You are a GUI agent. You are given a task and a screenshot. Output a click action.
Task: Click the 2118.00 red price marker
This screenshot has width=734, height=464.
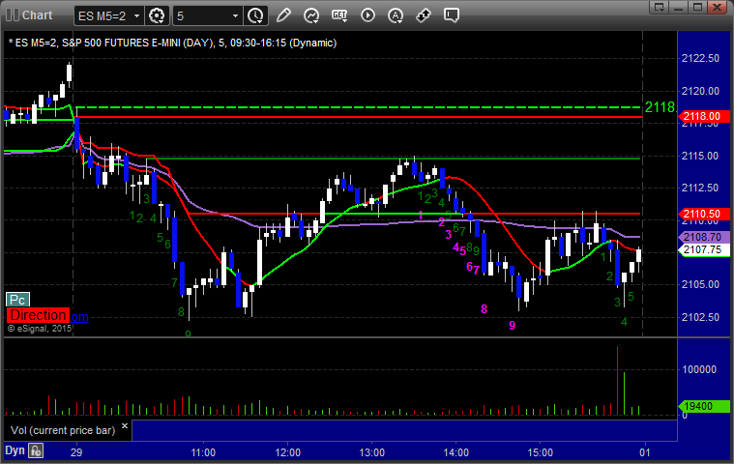point(704,116)
